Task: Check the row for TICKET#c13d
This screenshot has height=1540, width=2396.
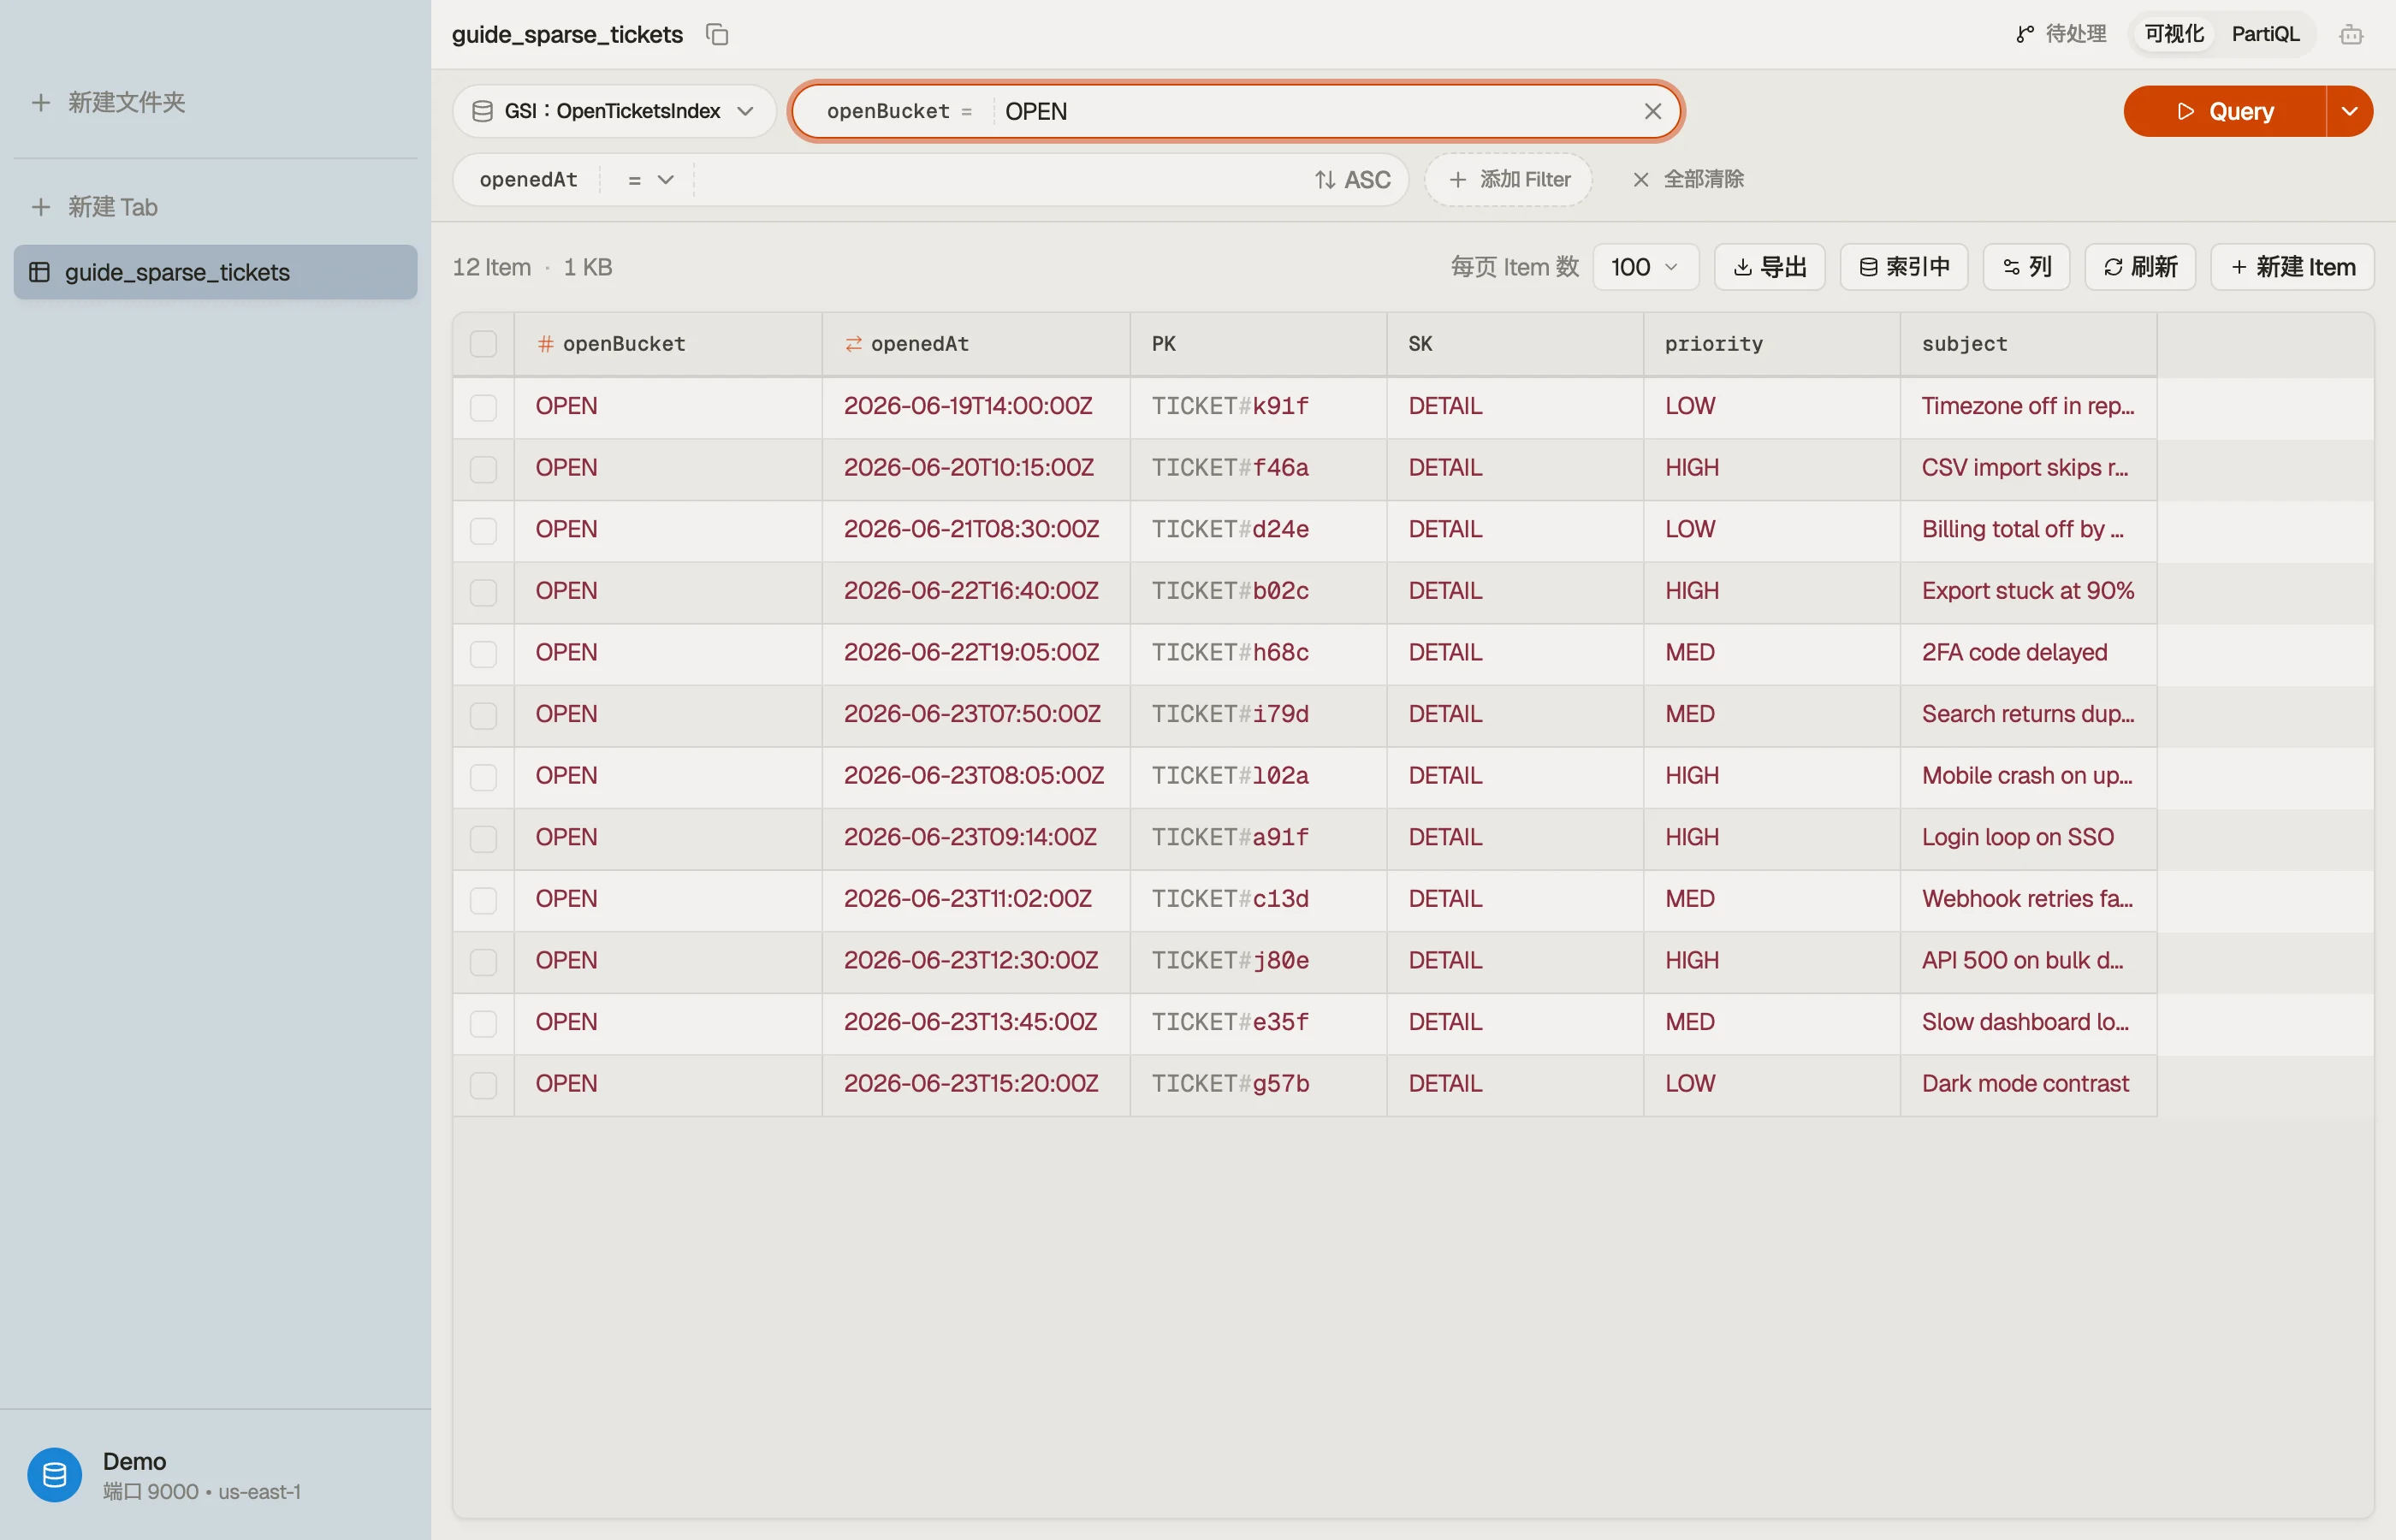Action: [483, 901]
